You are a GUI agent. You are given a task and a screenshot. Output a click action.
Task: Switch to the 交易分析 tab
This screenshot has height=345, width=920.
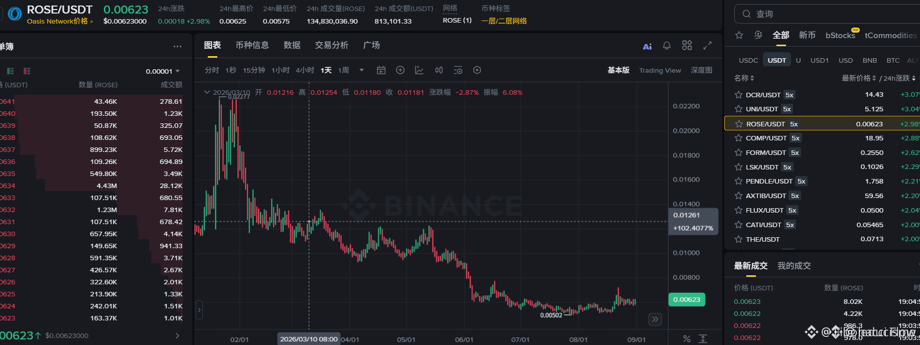(332, 45)
